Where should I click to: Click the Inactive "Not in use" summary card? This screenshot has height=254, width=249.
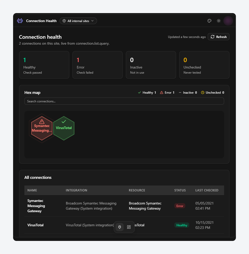point(151,65)
